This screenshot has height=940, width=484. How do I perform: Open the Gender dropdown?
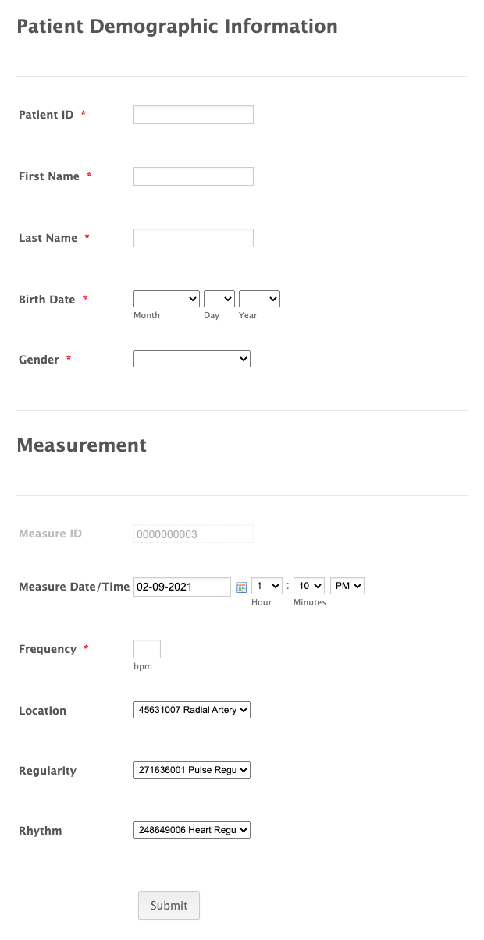click(x=192, y=359)
